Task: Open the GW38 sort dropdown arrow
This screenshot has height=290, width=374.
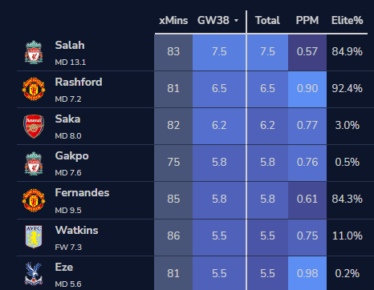Action: tap(236, 21)
